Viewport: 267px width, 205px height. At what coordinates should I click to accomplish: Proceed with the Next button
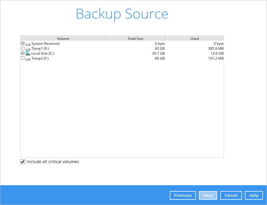[208, 195]
